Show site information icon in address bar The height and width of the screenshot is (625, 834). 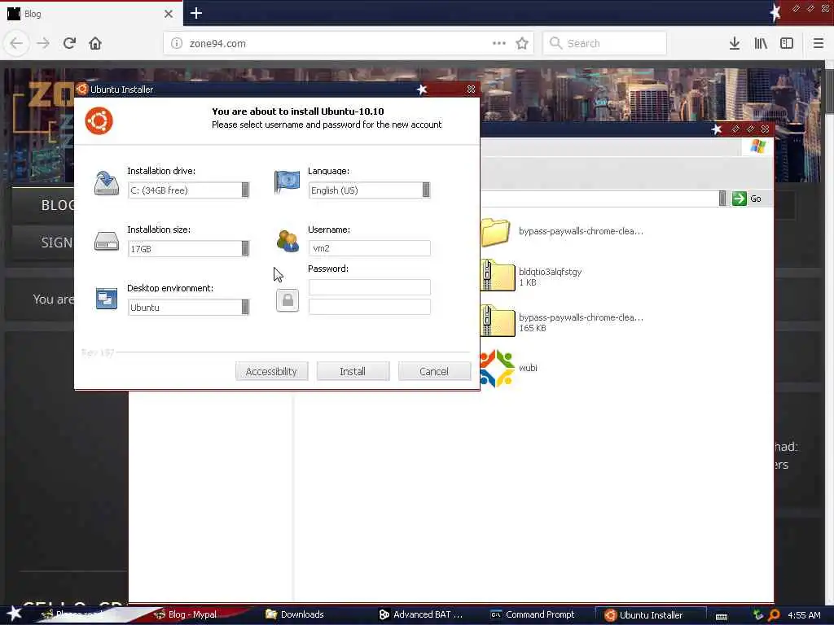[x=177, y=43]
